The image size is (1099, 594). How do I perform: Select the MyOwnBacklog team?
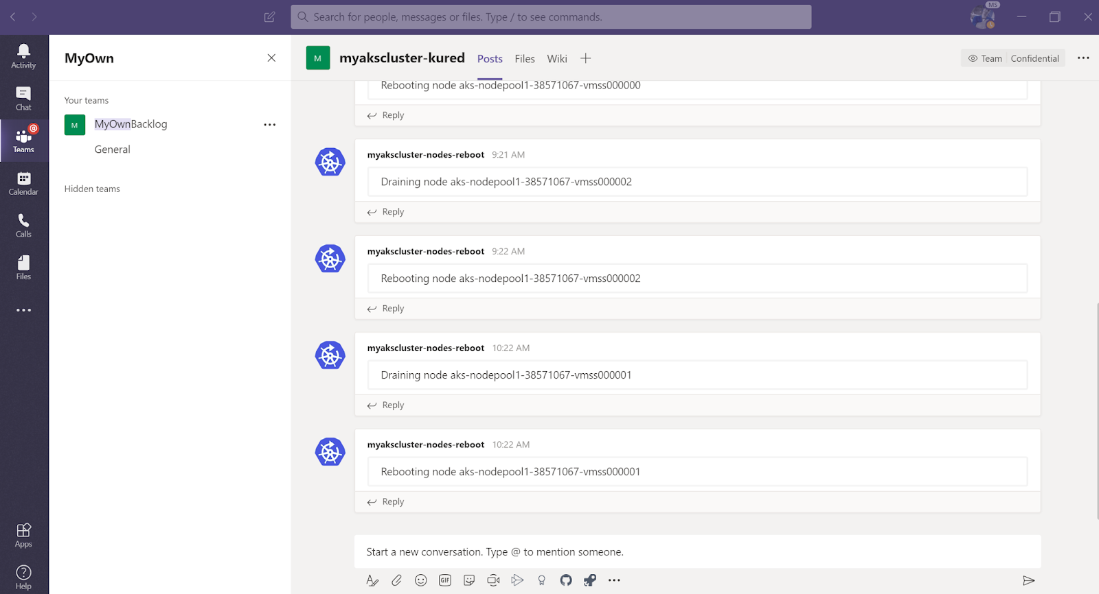point(131,124)
